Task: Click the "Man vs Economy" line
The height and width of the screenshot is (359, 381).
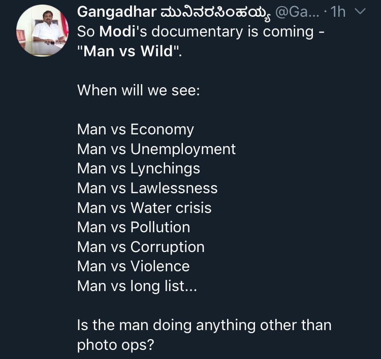Action: [x=135, y=129]
